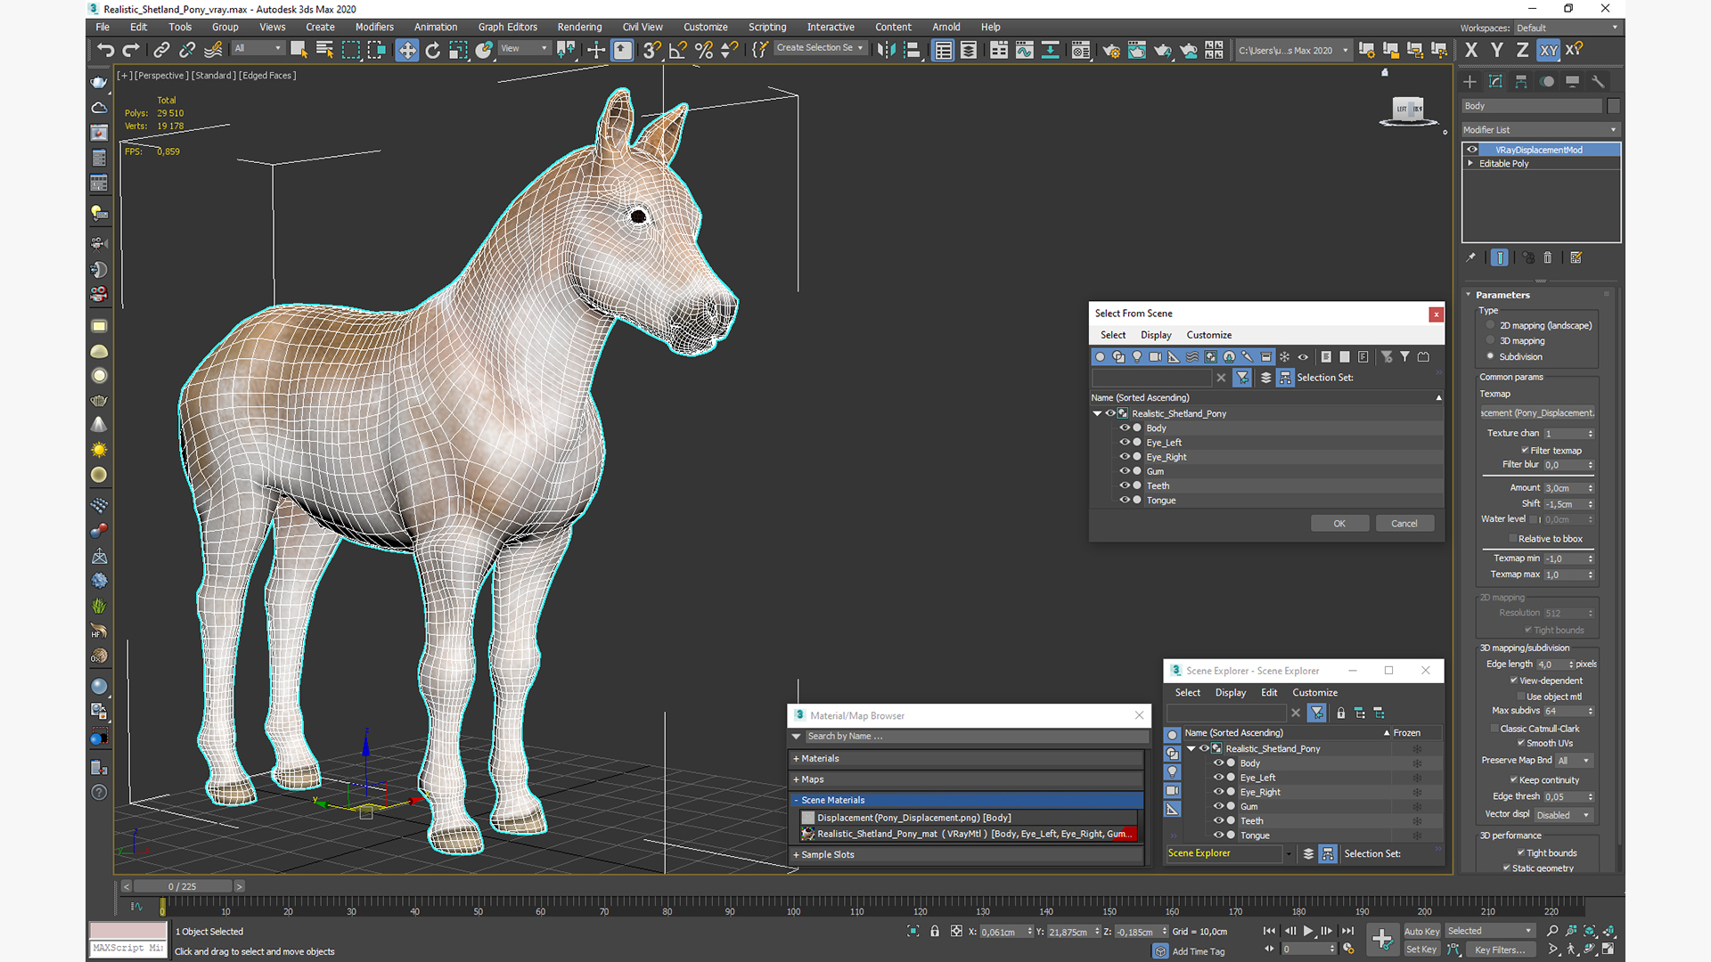Toggle VRayDisplacementMod eye icon in stack
This screenshot has width=1711, height=962.
click(1472, 150)
